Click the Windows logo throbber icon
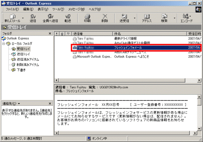The height and width of the screenshot is (142, 203). 198,9
